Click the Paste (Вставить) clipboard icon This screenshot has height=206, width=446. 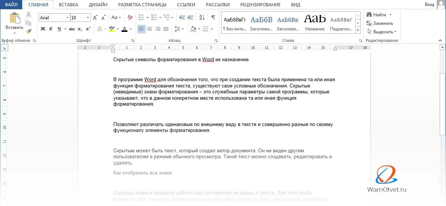[15, 18]
